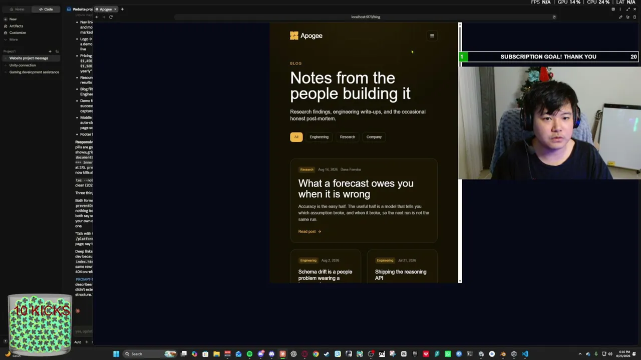The height and width of the screenshot is (360, 641).
Task: Open the Windows Start menu
Action: 116,354
